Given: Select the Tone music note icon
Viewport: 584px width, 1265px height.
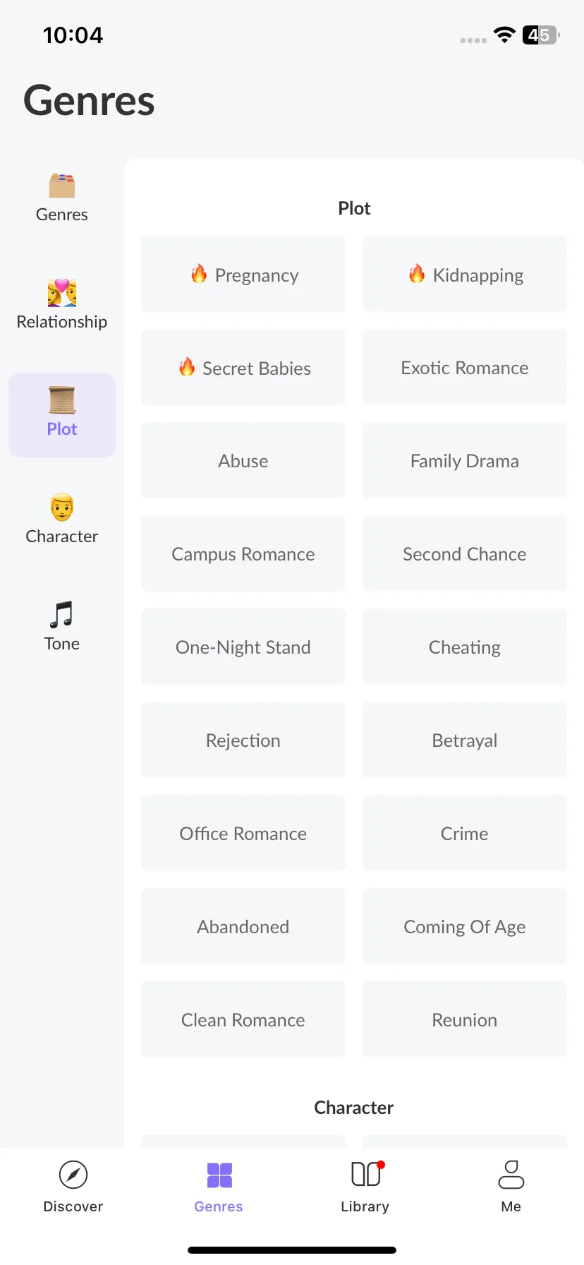Looking at the screenshot, I should point(62,614).
